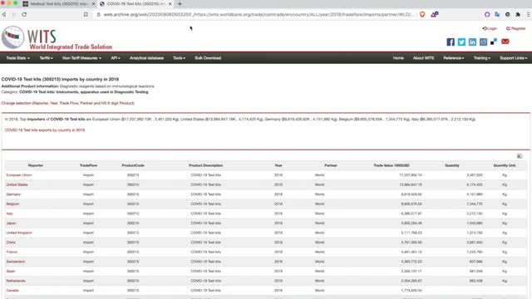Close the COVID-19 Test kits tab

click(170, 3)
